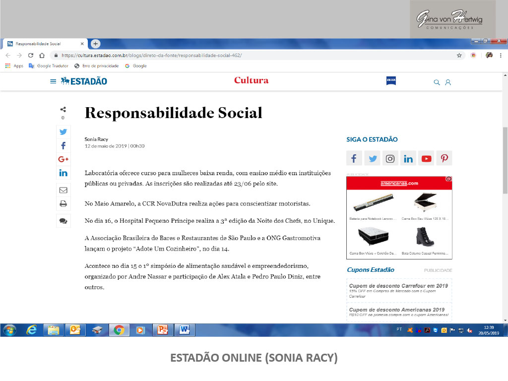Click the Cama Box Viúva + Colchão product
Viewport: 508px width, 381px height.
pyautogui.click(x=373, y=241)
